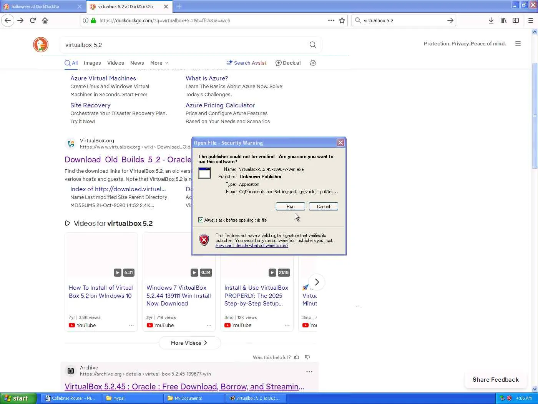Bookmark this page with the star icon
The height and width of the screenshot is (404, 538).
(342, 20)
